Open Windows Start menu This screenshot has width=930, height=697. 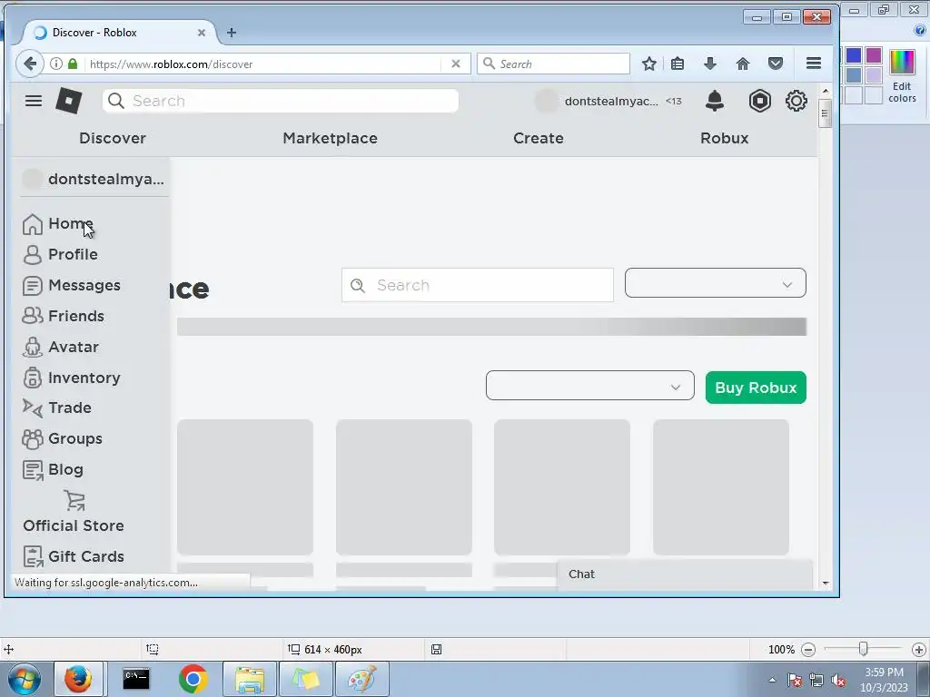(24, 679)
